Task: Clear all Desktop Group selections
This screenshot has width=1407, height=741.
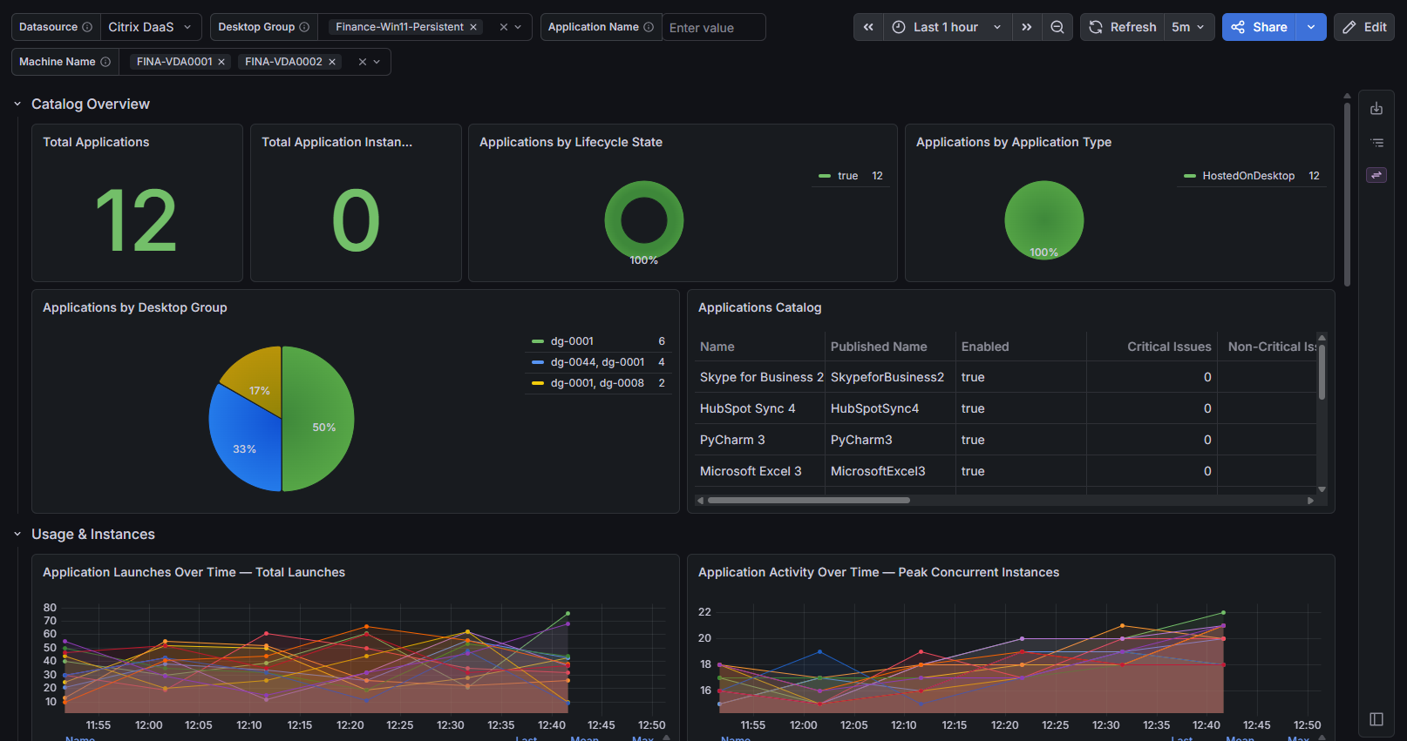Action: (x=504, y=27)
